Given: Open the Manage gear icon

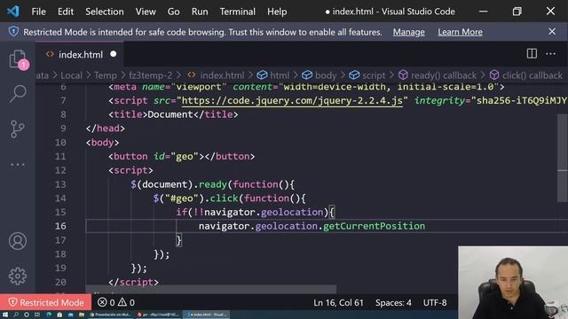Looking at the screenshot, I should pos(18,276).
